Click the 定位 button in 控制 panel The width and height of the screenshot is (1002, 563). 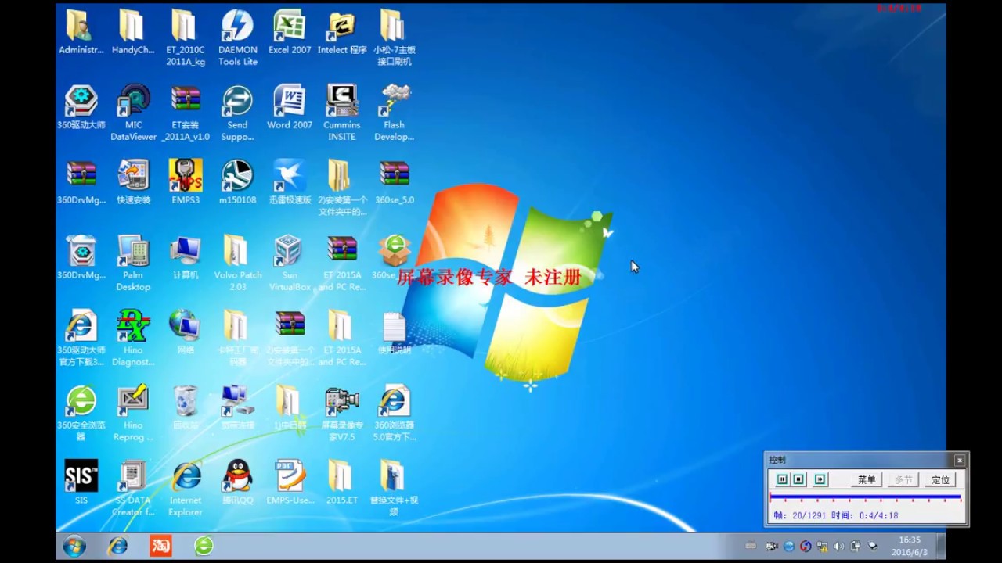940,479
